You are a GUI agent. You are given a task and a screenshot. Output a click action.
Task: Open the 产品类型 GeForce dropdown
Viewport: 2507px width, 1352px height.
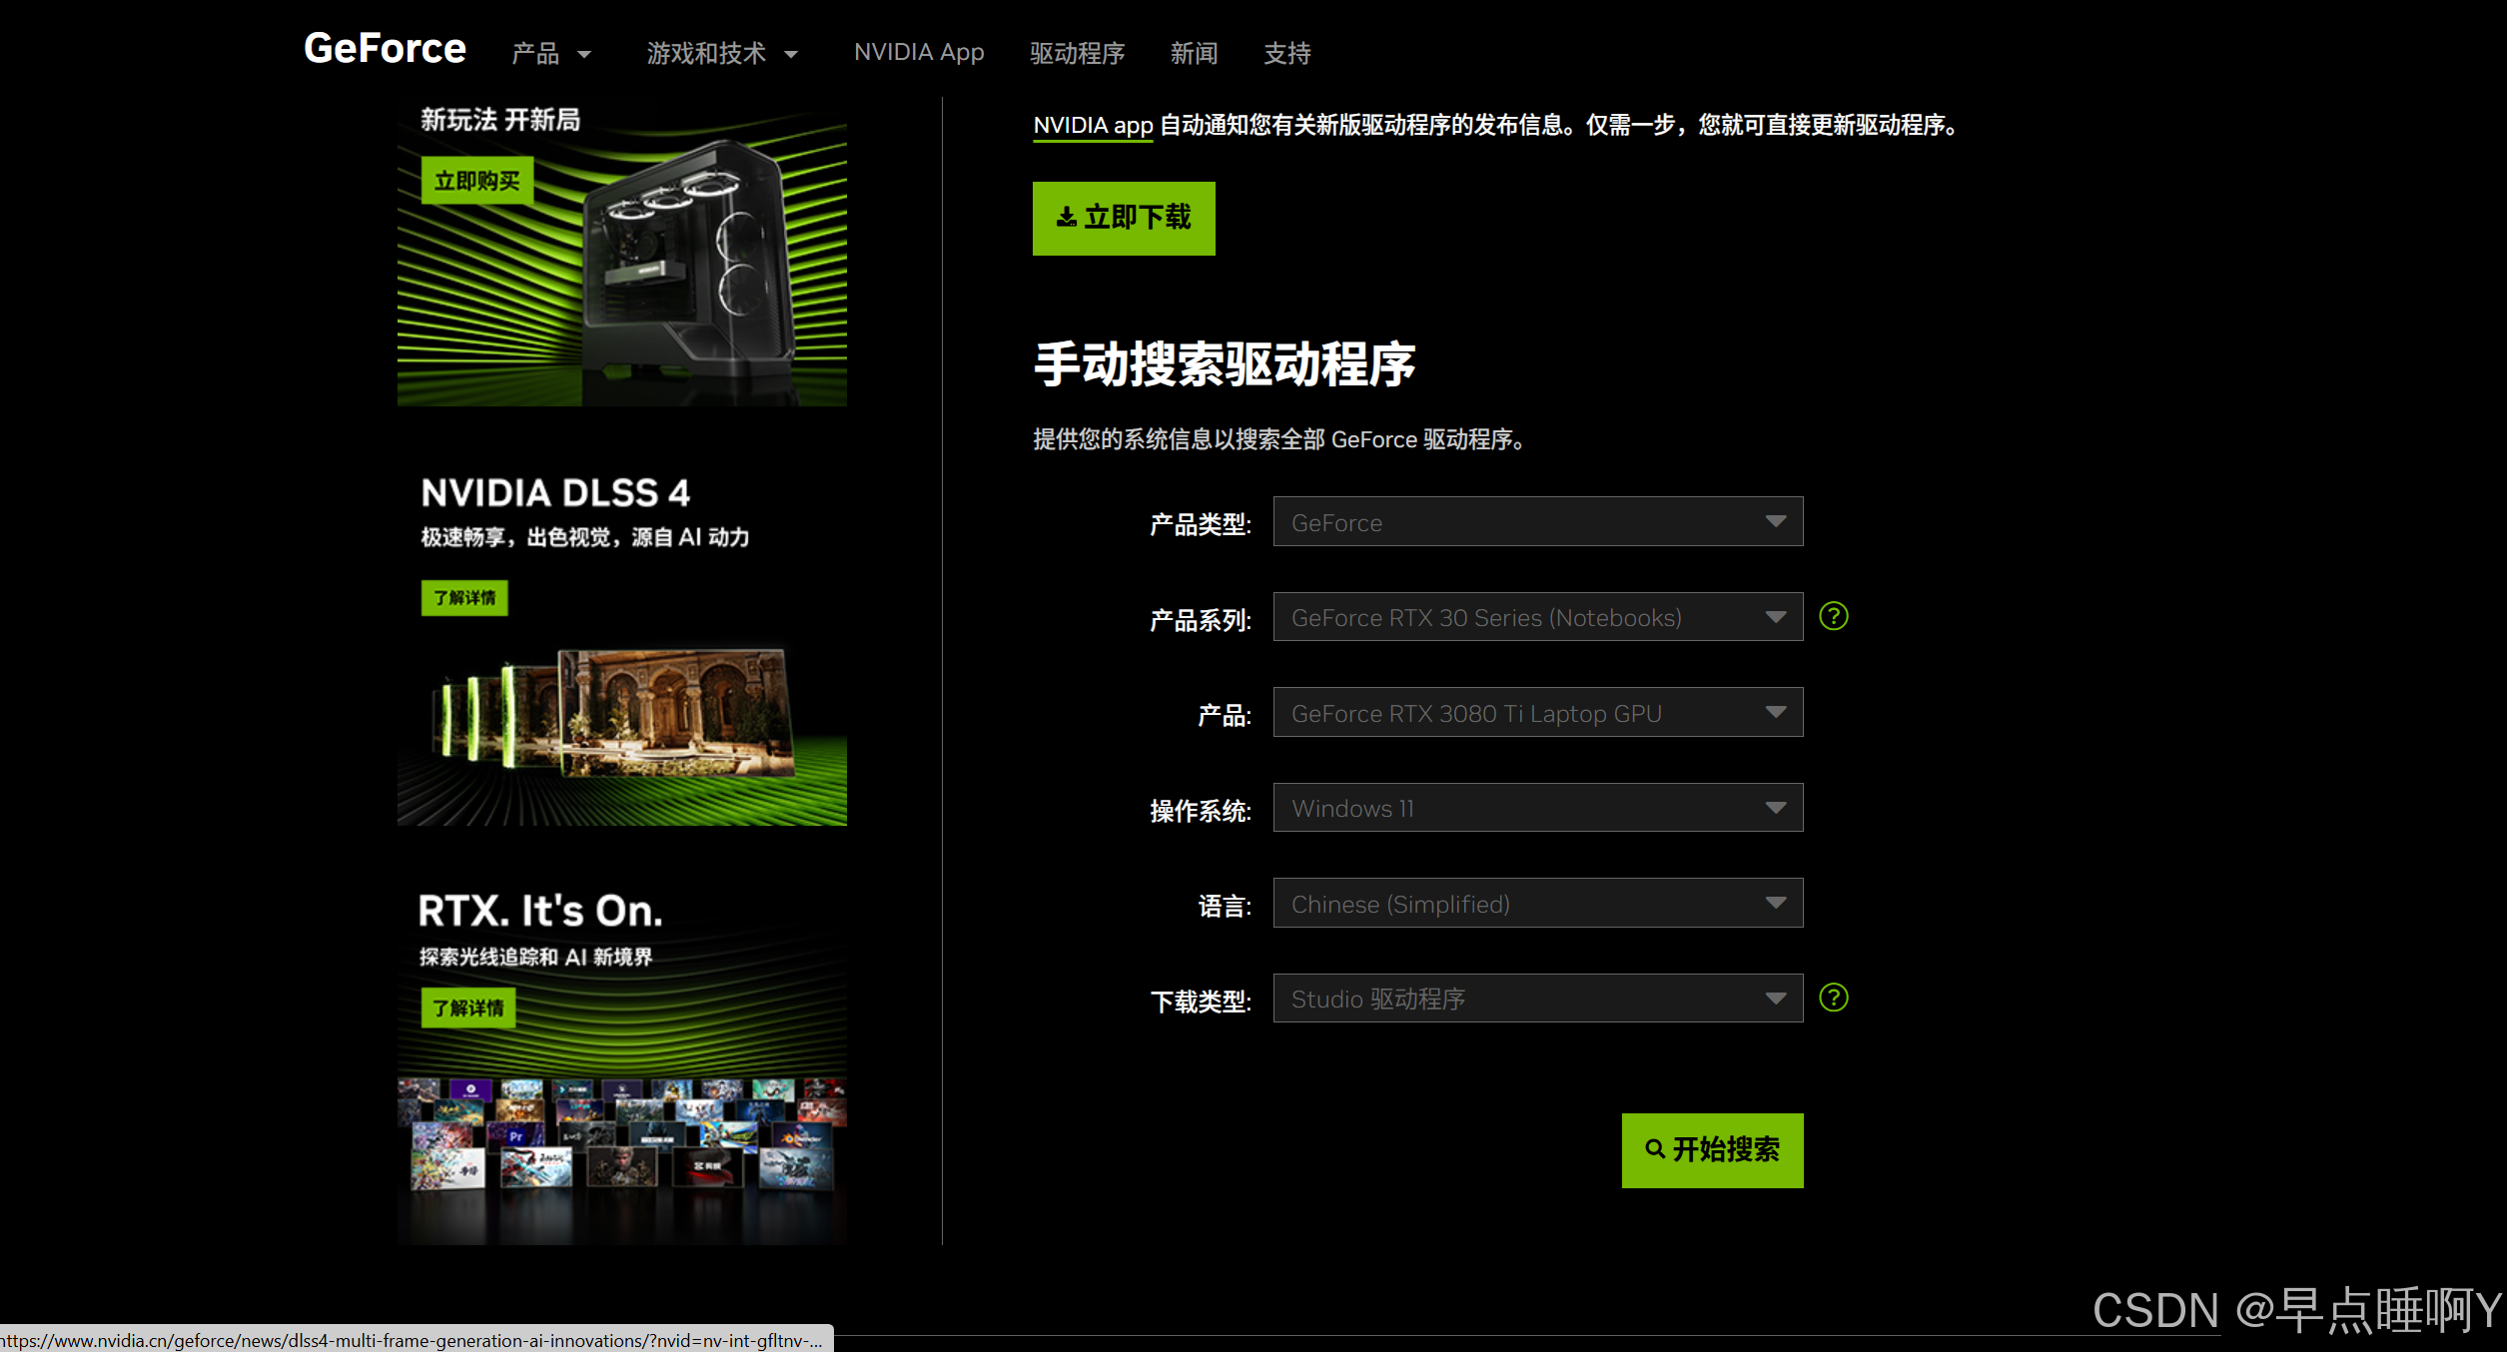[x=1537, y=522]
